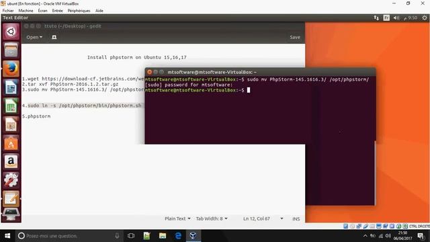Click the terminal window title bar
Screen dimensions: 430x242
pos(260,72)
